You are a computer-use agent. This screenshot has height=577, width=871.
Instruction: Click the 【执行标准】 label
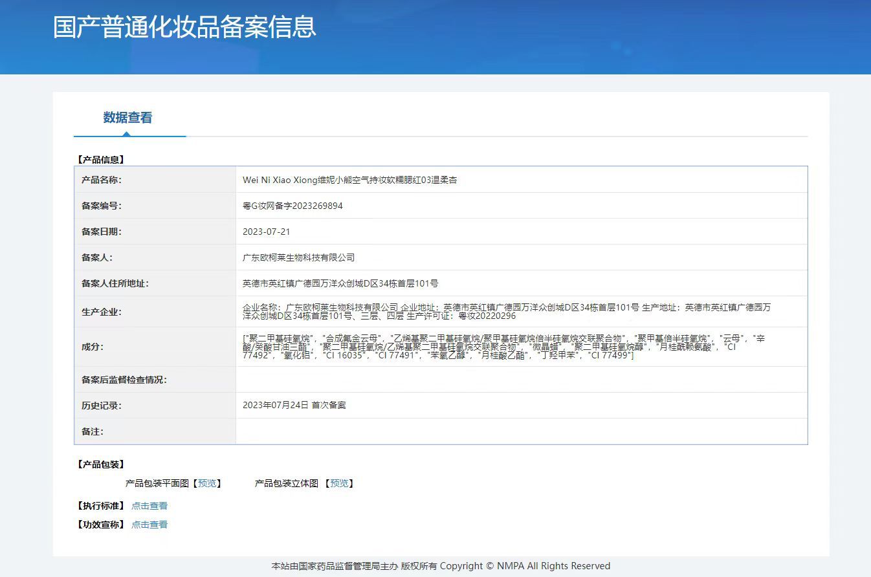[x=100, y=506]
